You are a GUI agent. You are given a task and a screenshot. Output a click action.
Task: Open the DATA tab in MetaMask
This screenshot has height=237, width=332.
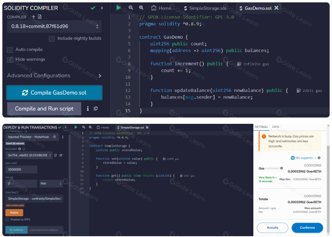[x=276, y=127]
